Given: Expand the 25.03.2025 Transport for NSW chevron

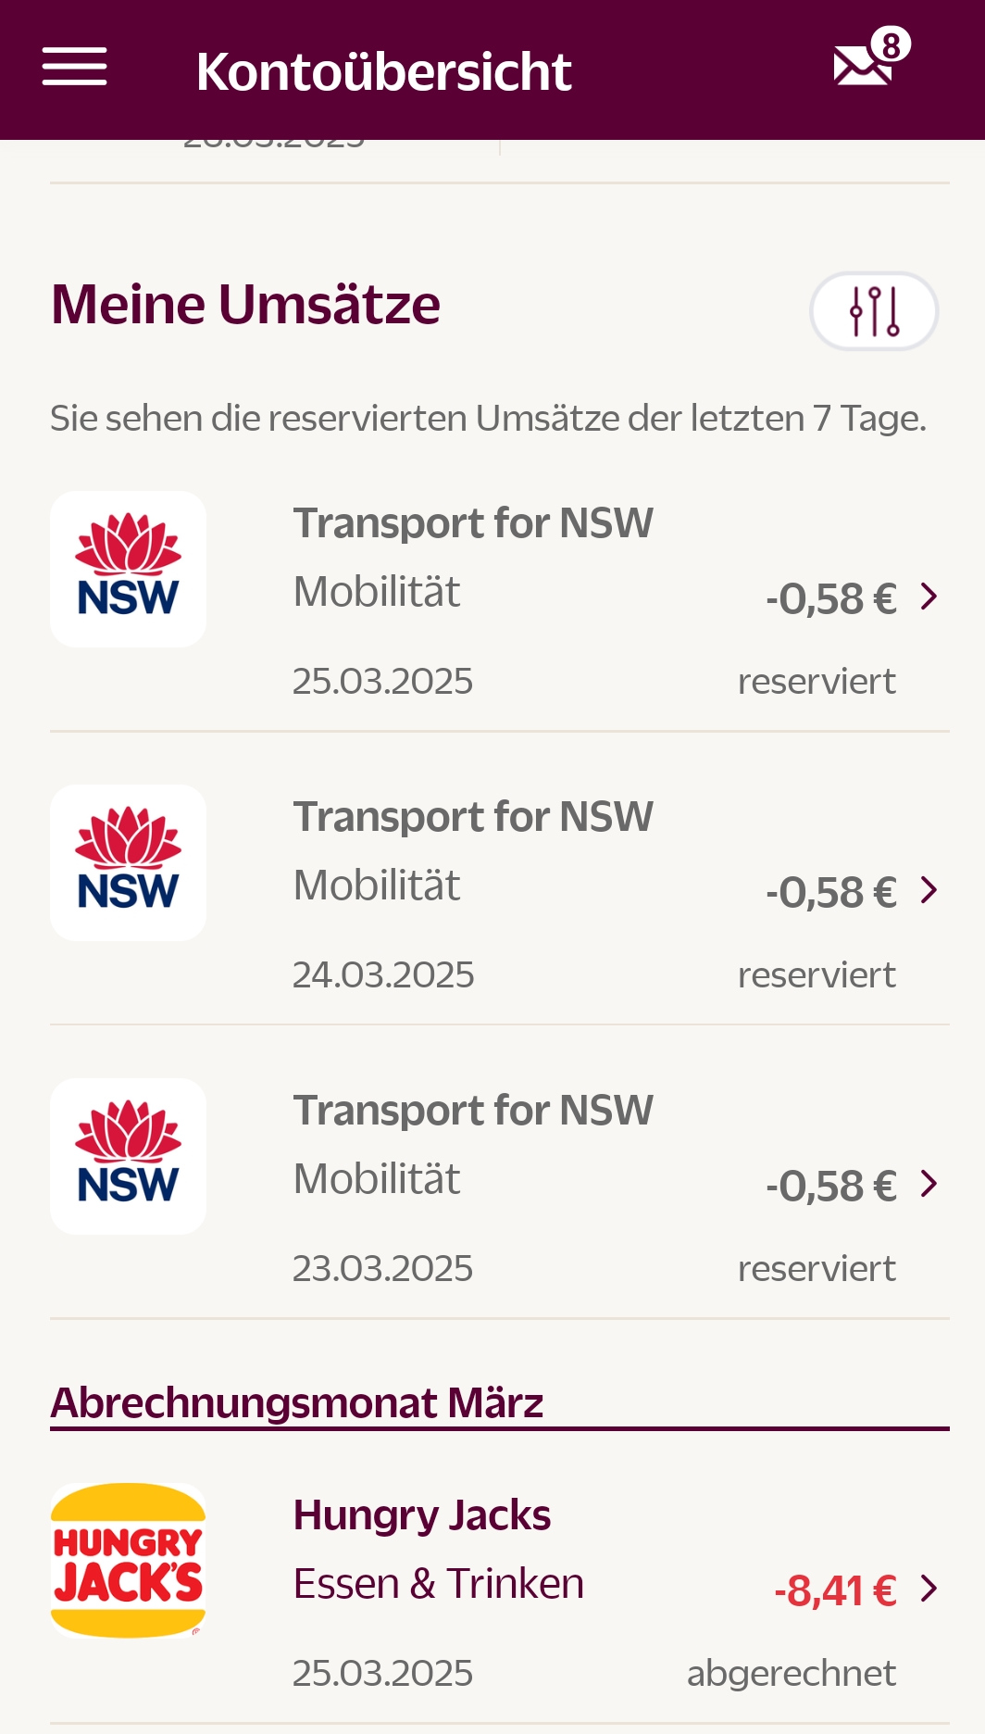Looking at the screenshot, I should coord(929,597).
